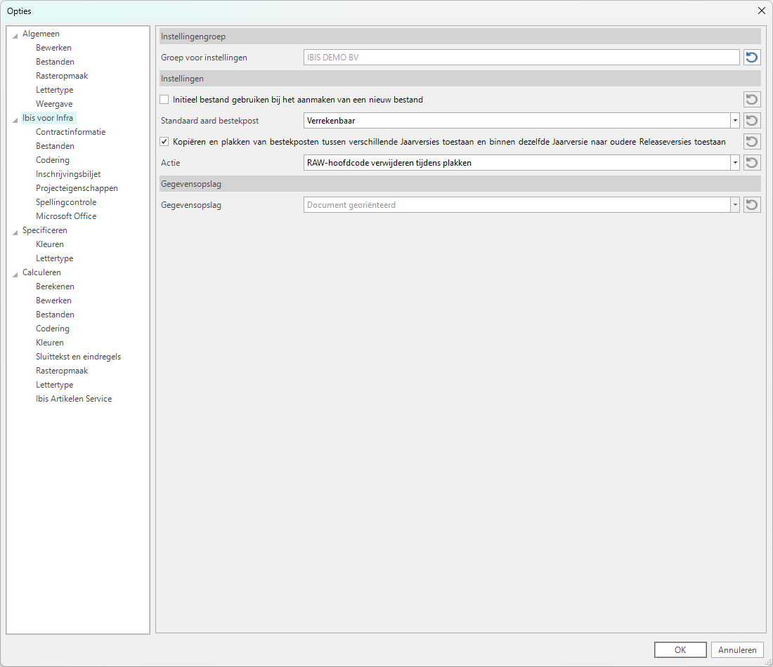This screenshot has height=667, width=773.
Task: Reset the Gegevensopslag setting
Action: (x=752, y=205)
